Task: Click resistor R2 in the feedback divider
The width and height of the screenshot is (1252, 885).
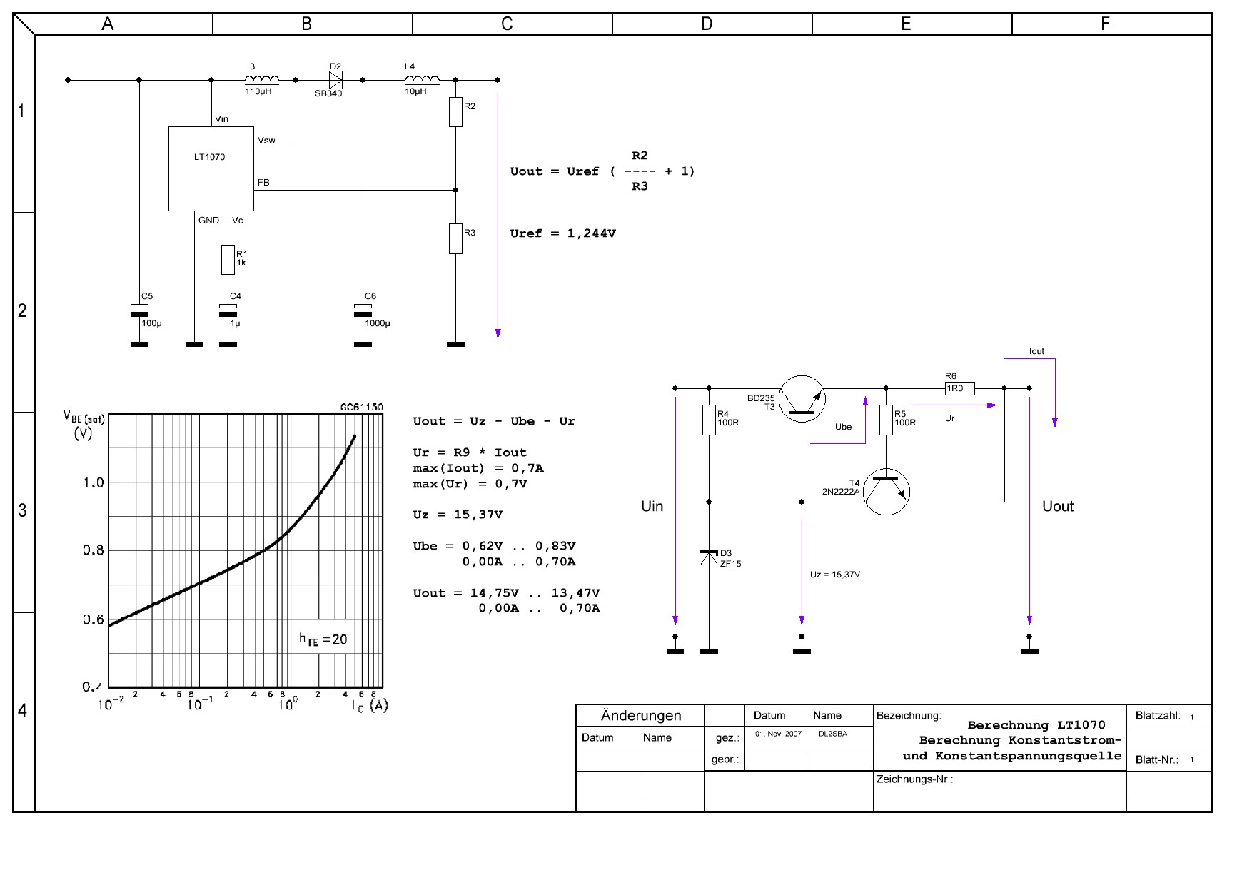Action: tap(455, 112)
